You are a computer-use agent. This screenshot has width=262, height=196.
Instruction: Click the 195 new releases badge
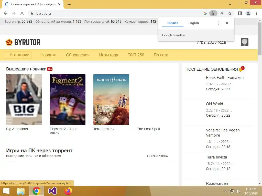[50, 69]
